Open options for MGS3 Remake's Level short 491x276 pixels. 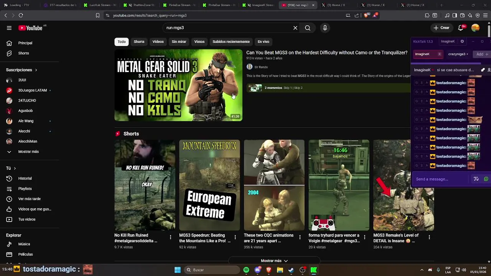(x=429, y=237)
